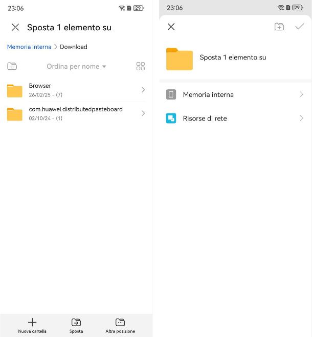Click the large folder icon in right panel
Image resolution: width=312 pixels, height=337 pixels.
point(180,59)
